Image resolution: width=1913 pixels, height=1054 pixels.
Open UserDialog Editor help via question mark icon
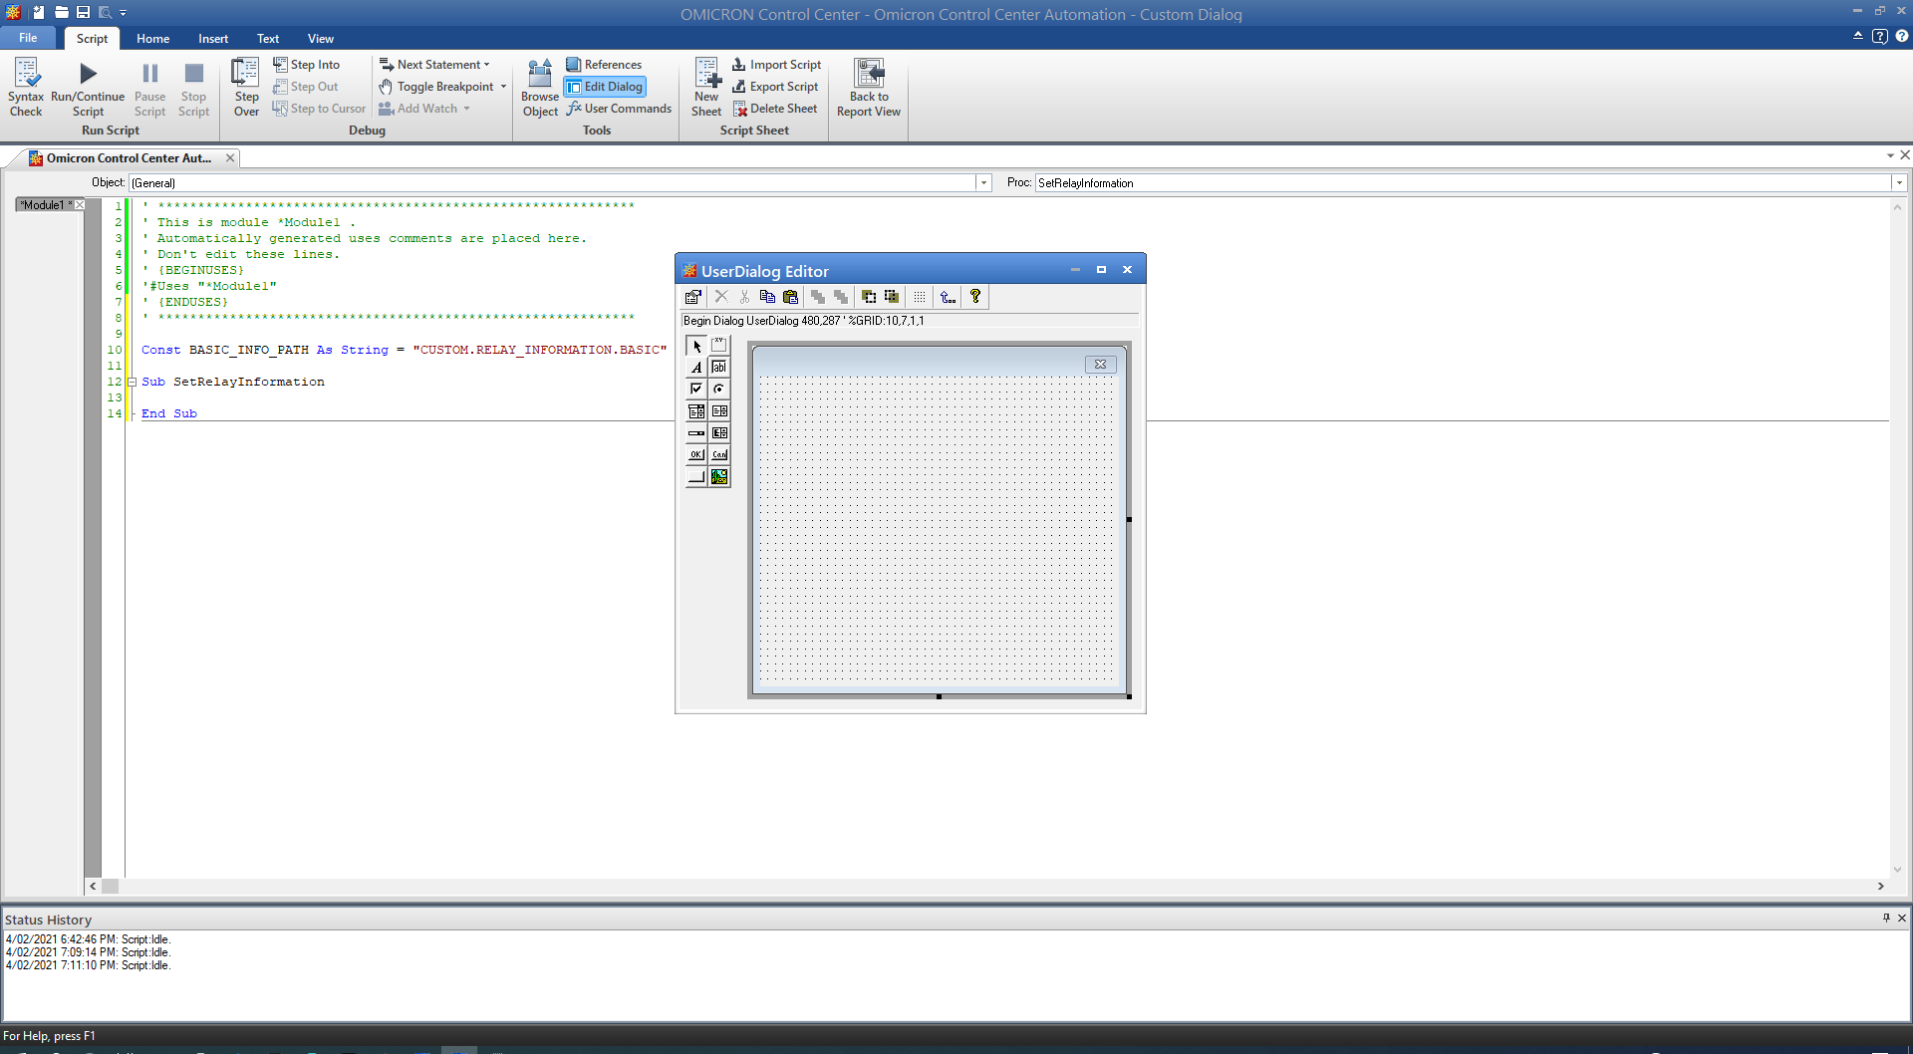(975, 297)
